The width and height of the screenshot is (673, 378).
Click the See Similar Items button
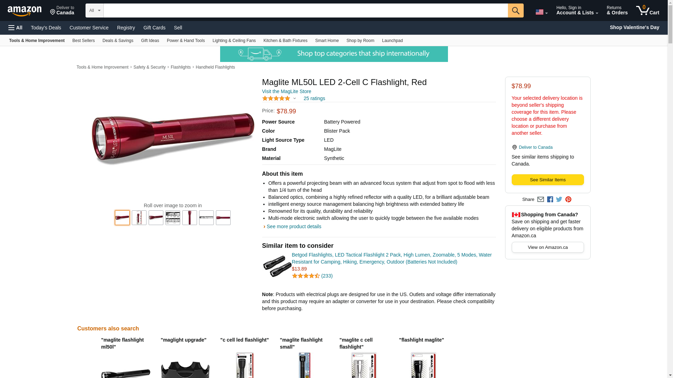548,180
